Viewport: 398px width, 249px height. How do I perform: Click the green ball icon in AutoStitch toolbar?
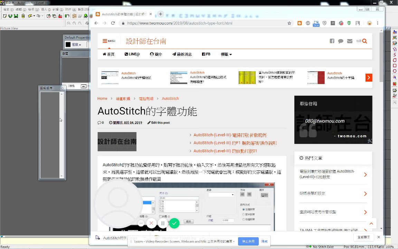point(86,16)
